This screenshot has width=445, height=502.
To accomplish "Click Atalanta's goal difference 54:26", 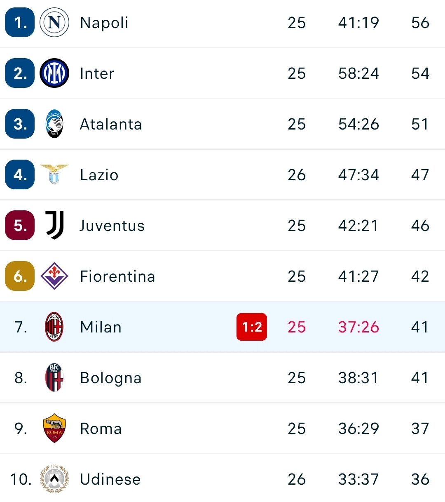I will 358,124.
